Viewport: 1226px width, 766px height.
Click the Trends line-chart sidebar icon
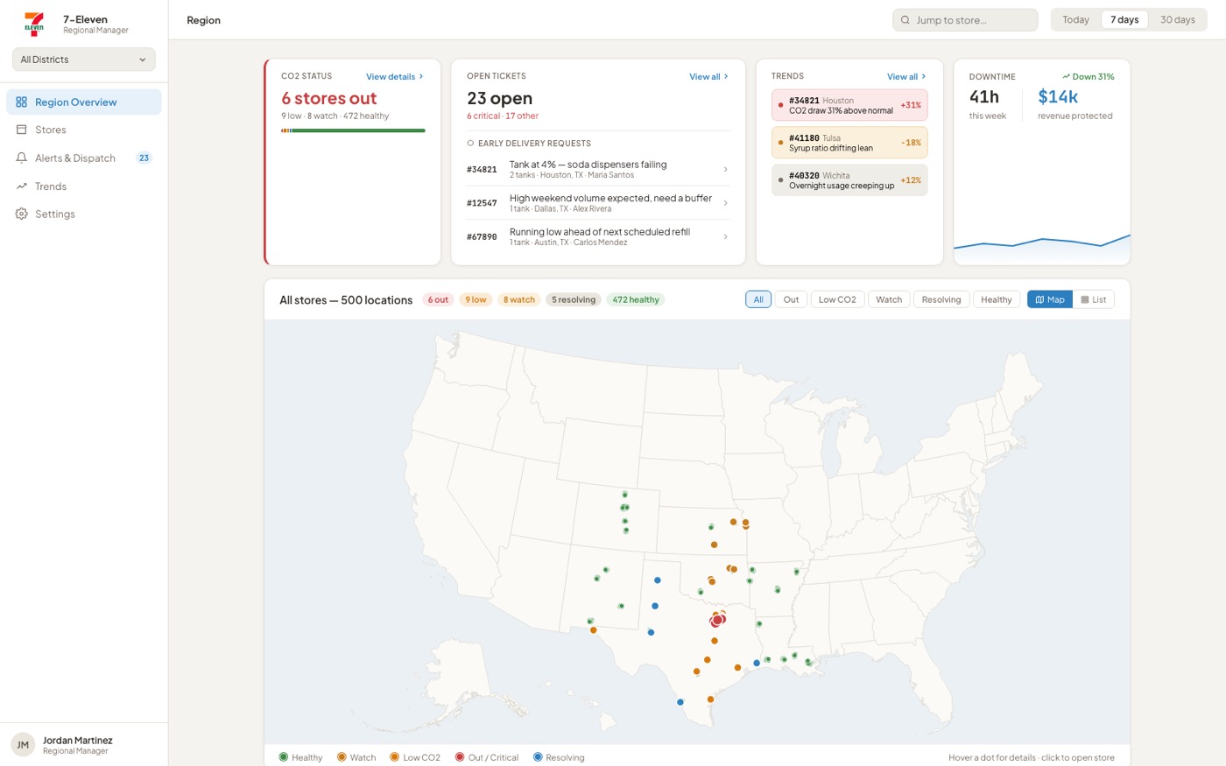(21, 186)
